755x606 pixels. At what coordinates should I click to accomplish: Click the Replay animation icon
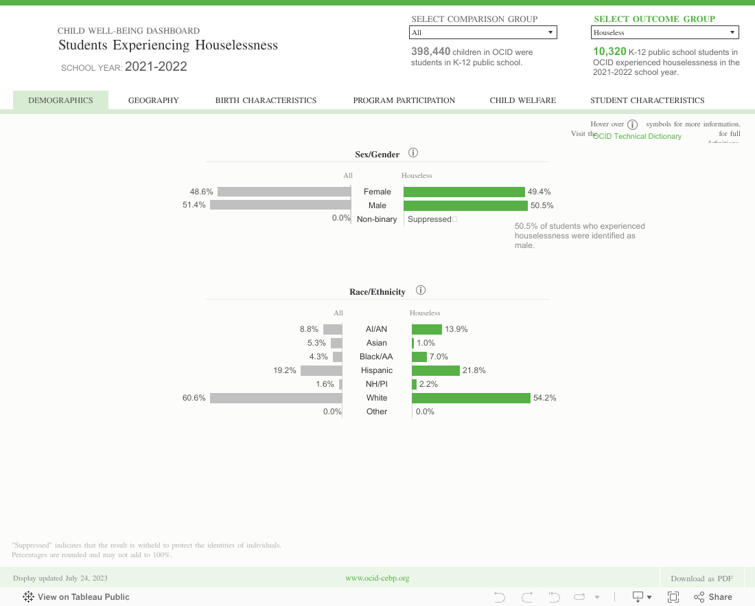580,597
